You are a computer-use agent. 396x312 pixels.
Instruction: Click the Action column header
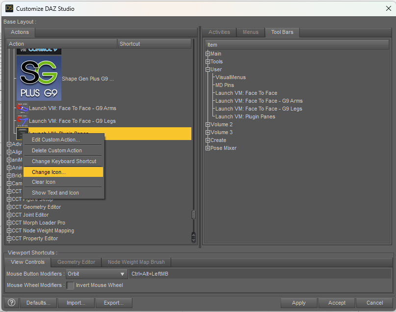62,44
